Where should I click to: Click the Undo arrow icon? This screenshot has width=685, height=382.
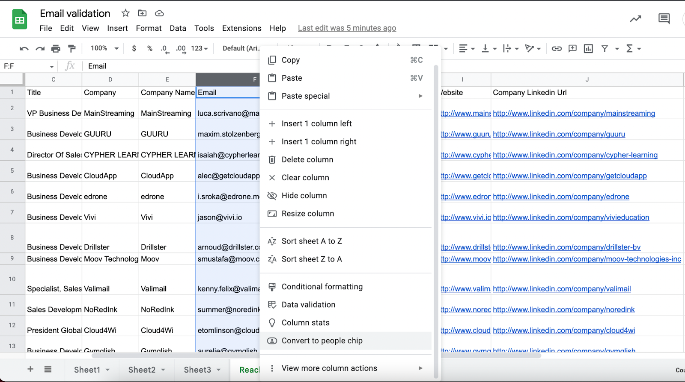(x=24, y=49)
